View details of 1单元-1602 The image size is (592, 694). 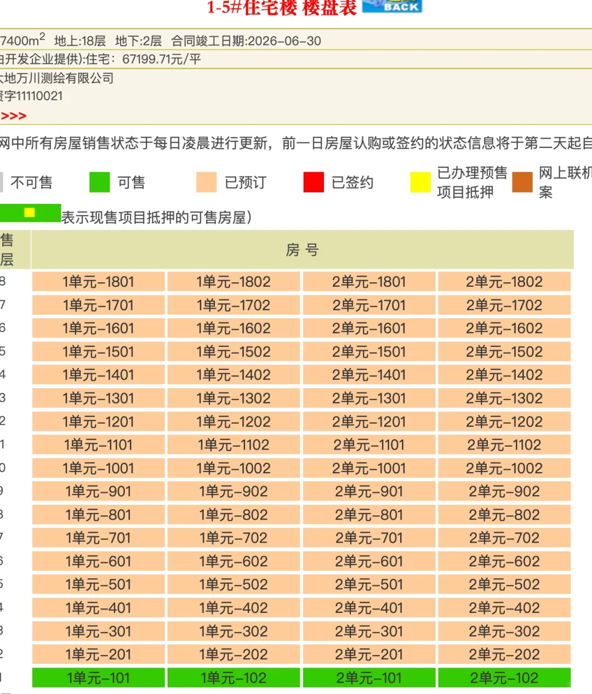[234, 328]
